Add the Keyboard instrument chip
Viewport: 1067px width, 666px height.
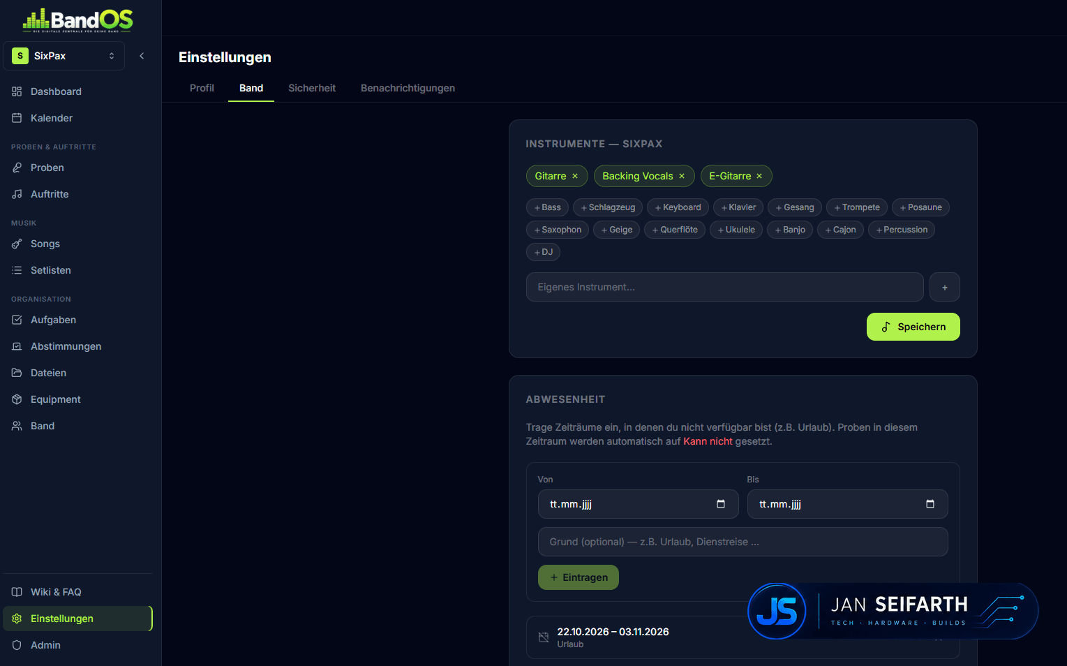(x=678, y=207)
